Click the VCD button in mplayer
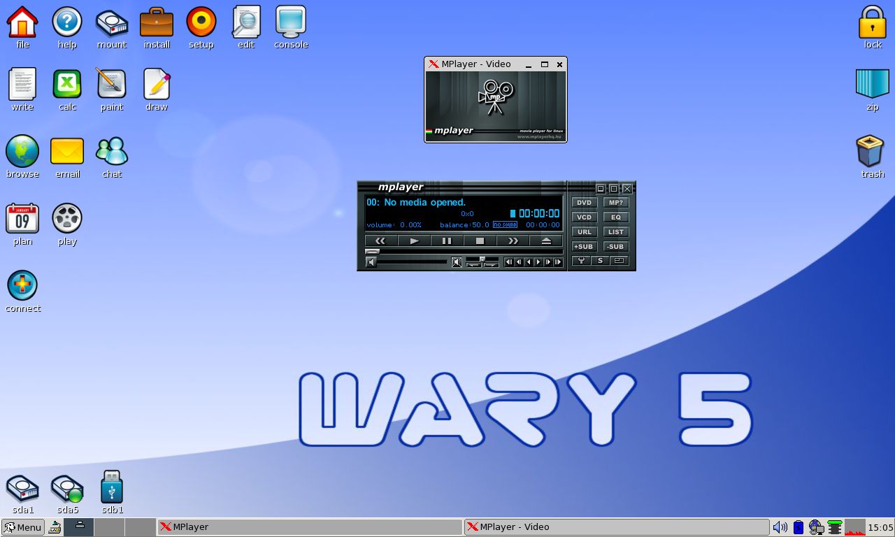This screenshot has width=895, height=537. pos(585,217)
